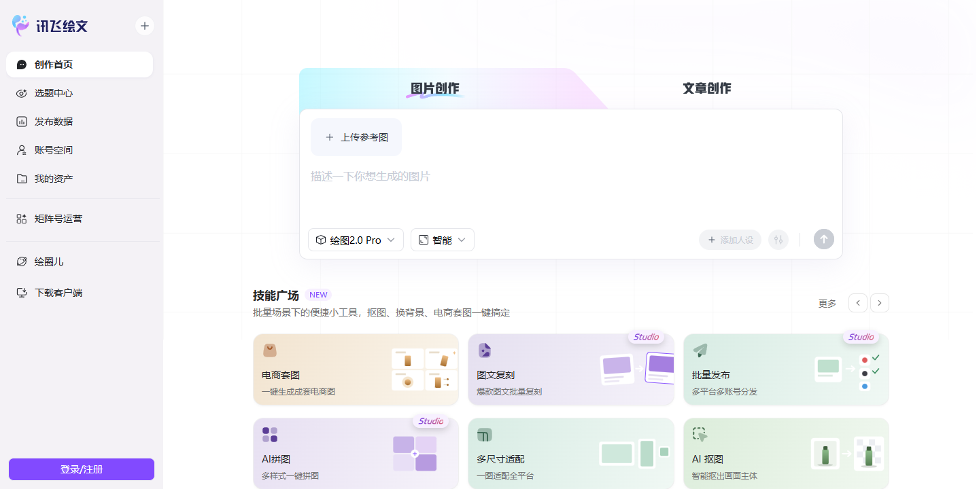Click the AI拼图 card icon
Screen dimensions: 979x489
tap(270, 435)
